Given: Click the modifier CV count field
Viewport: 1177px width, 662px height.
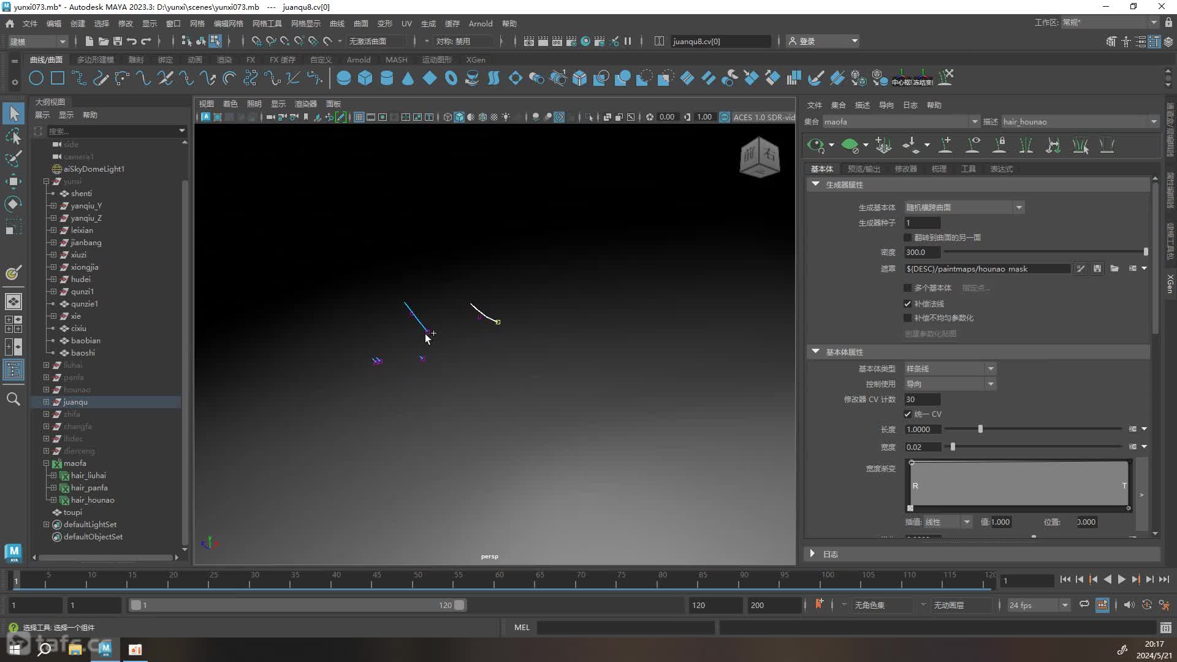Looking at the screenshot, I should 922,399.
